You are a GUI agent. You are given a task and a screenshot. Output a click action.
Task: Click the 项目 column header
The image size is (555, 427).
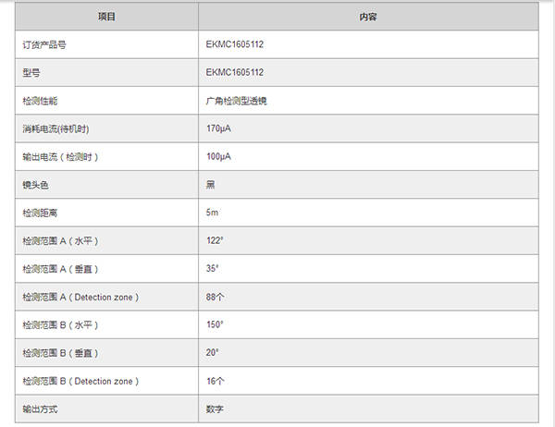(107, 17)
